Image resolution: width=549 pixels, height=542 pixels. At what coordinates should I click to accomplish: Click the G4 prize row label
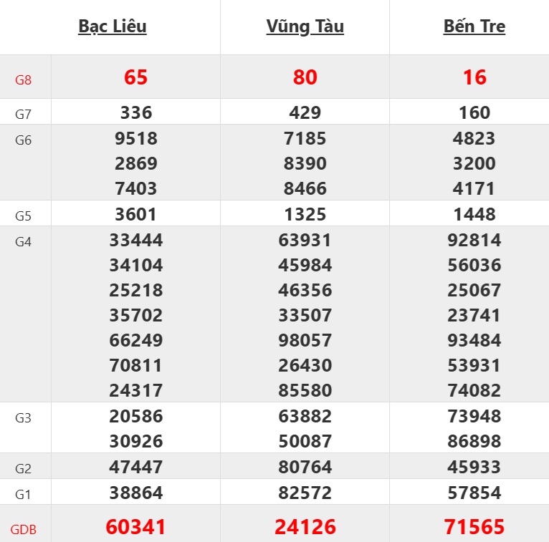point(24,241)
